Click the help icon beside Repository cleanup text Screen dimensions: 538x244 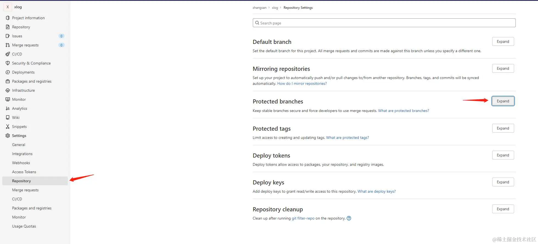349,218
